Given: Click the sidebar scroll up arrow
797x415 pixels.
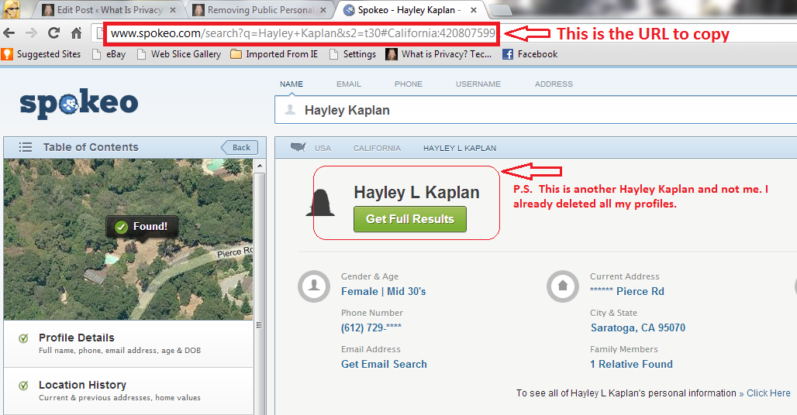Looking at the screenshot, I should coord(260,166).
